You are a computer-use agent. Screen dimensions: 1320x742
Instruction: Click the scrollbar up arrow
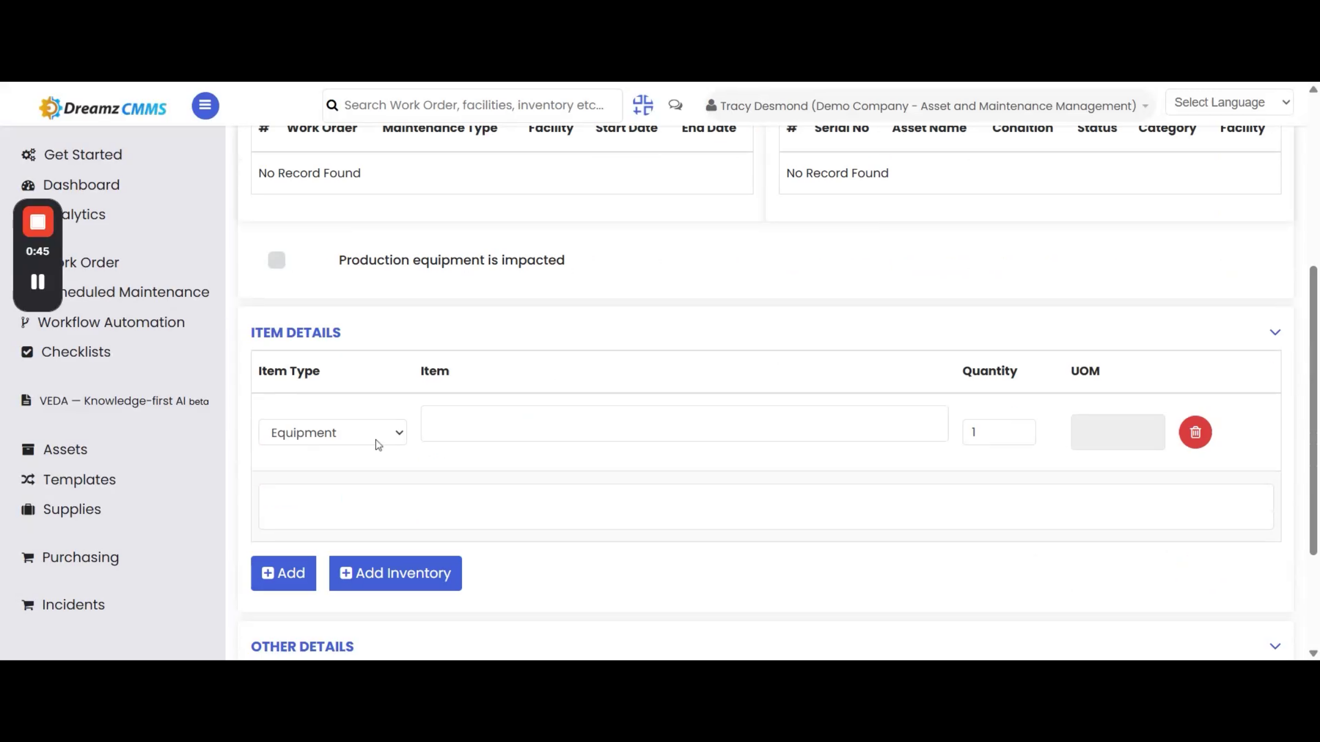[x=1313, y=89]
